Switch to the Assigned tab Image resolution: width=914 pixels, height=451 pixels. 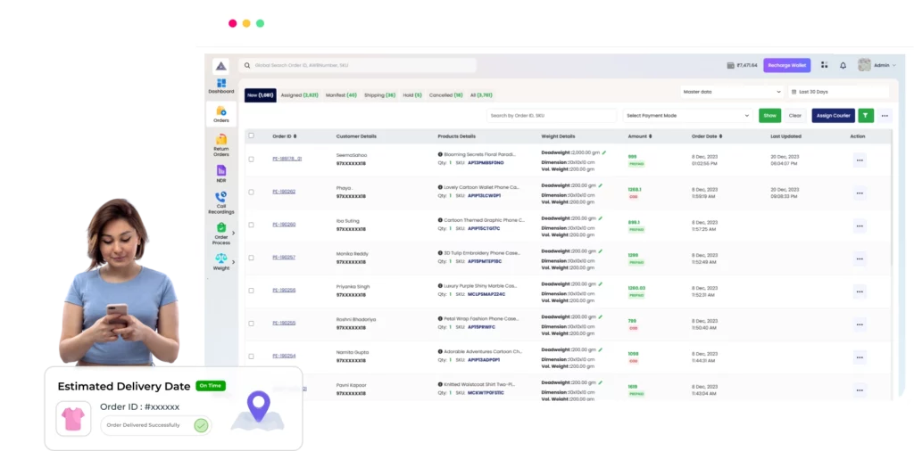click(x=300, y=94)
